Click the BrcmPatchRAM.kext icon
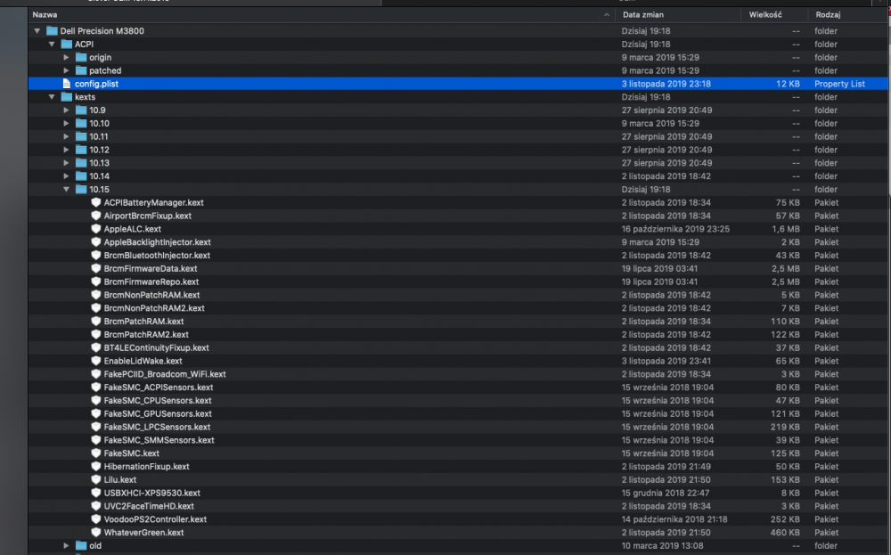891x555 pixels. pyautogui.click(x=96, y=322)
